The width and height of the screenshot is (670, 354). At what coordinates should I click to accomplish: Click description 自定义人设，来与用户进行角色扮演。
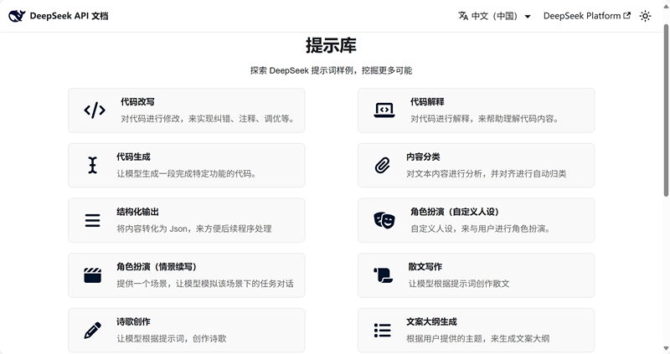point(481,228)
